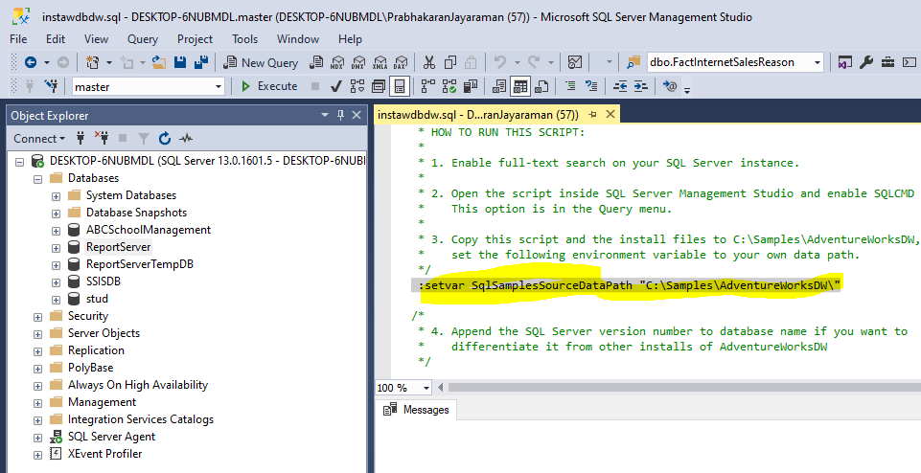Click the New Project icon
Image resolution: width=921 pixels, height=473 pixels.
(x=92, y=62)
